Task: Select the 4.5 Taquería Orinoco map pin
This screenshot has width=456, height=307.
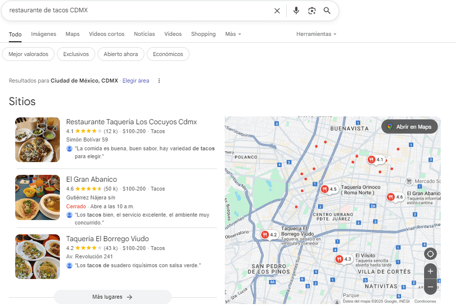Action: point(329,190)
